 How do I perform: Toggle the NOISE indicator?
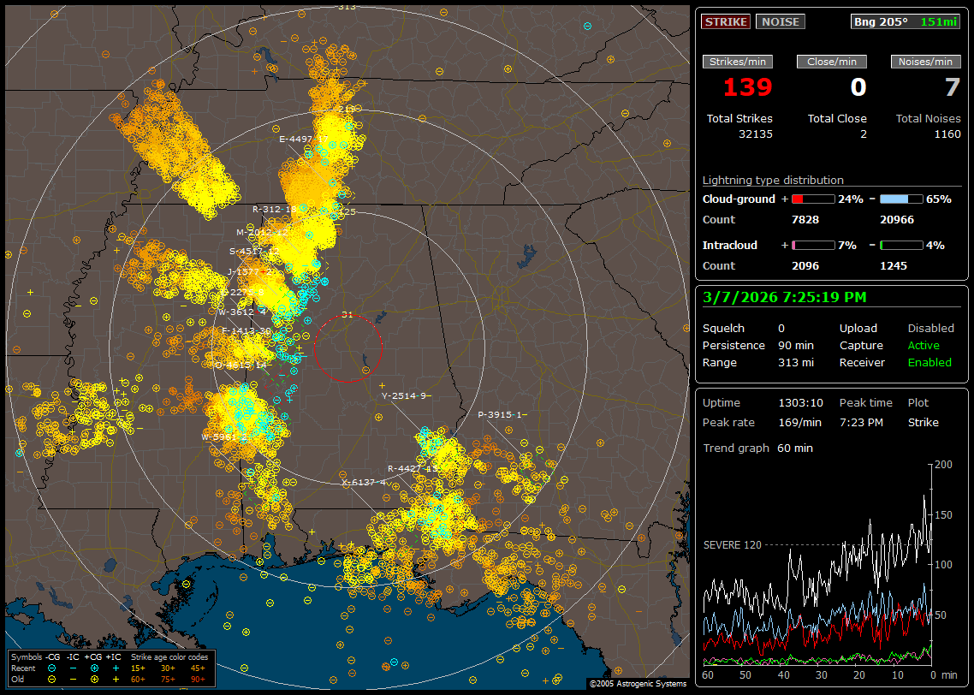pyautogui.click(x=780, y=21)
